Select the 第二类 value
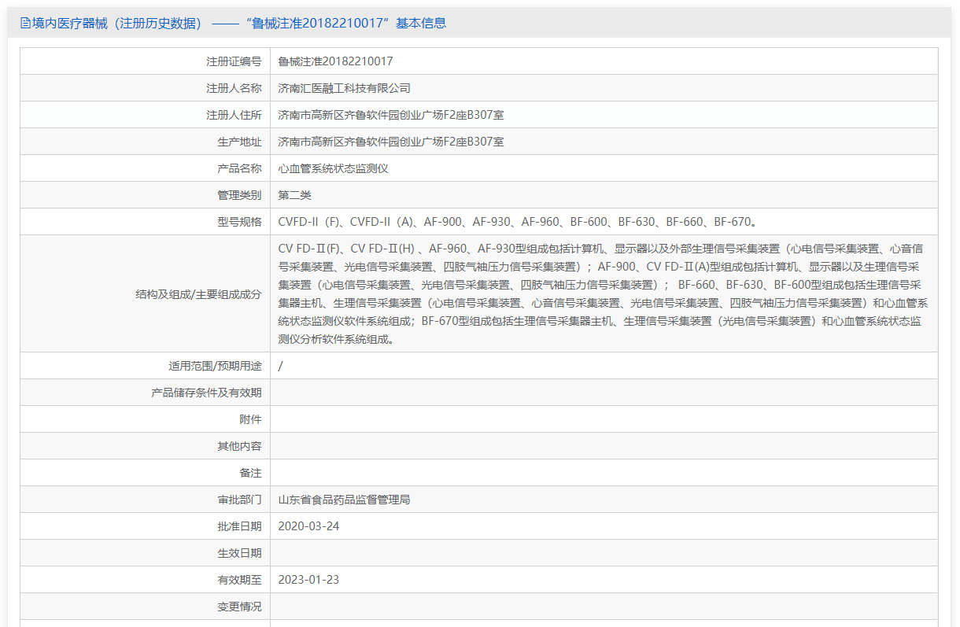The image size is (960, 627). 295,195
